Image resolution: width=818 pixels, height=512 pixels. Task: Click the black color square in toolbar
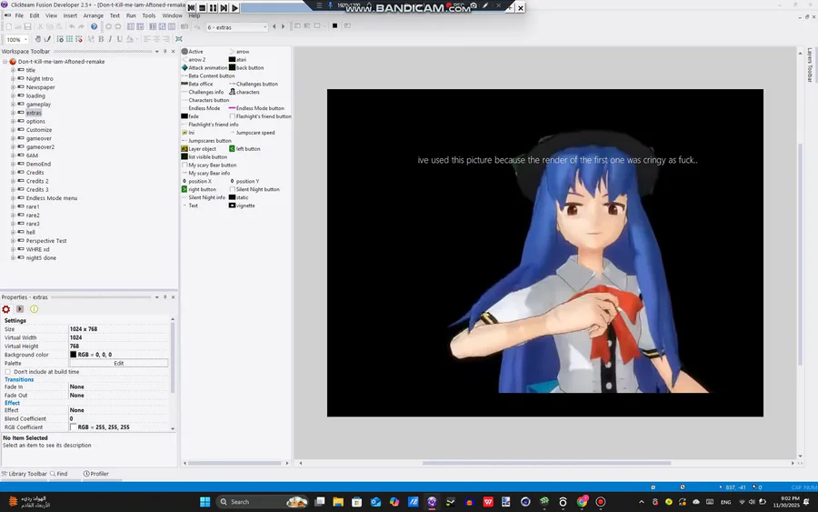(x=334, y=26)
